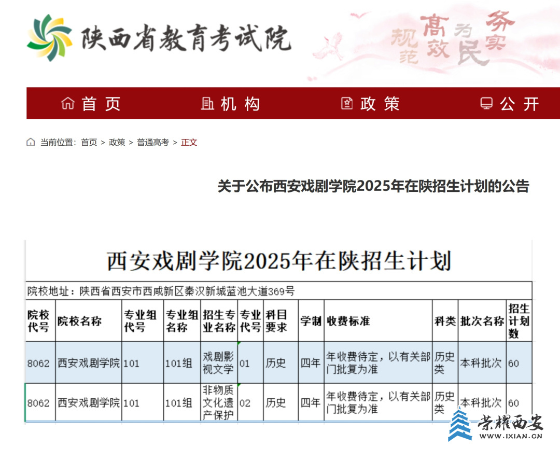The image size is (560, 461).
Task: Click the 批次名称 column header
Action: (482, 321)
